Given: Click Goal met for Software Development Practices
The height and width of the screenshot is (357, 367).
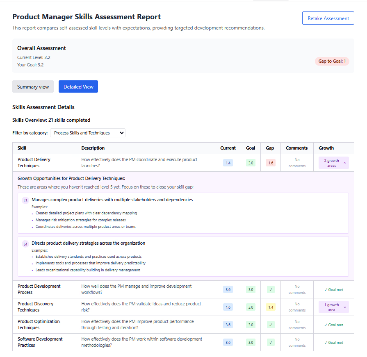Looking at the screenshot, I should [333, 343].
